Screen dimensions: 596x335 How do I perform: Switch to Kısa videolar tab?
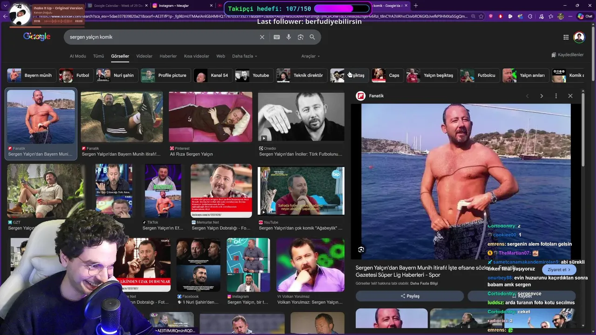196,56
